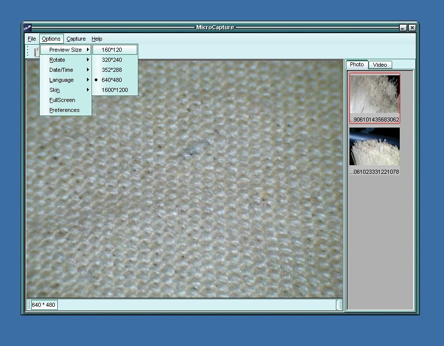The width and height of the screenshot is (444, 346).
Task: Select 352*288 from the size submenu
Action: point(112,70)
